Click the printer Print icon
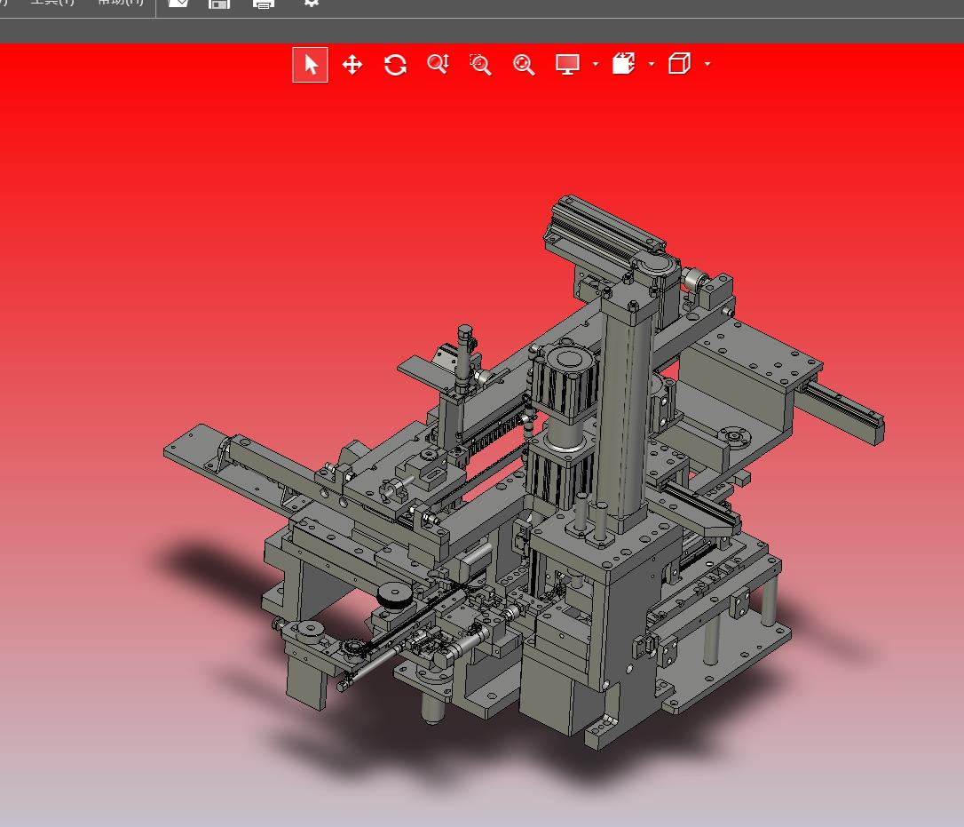The width and height of the screenshot is (964, 827). [264, 4]
